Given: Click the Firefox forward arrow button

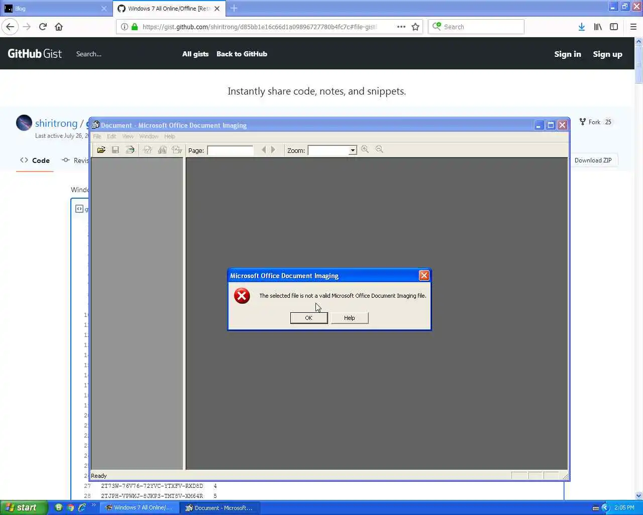Looking at the screenshot, I should tap(27, 27).
